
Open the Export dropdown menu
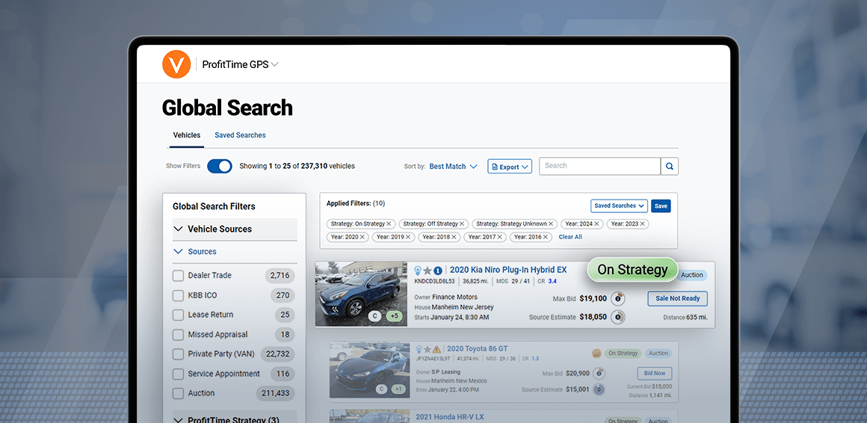tap(509, 167)
